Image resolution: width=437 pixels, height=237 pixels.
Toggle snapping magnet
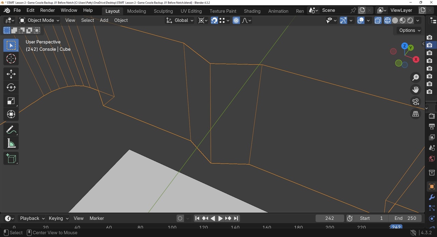pyautogui.click(x=214, y=20)
